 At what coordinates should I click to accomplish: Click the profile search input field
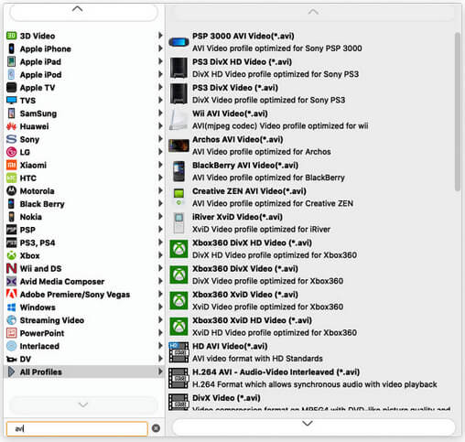[77, 428]
